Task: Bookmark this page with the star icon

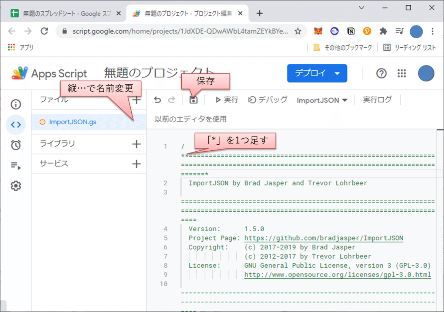Action: (297, 31)
